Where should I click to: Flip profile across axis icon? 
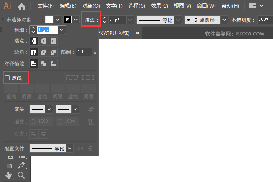pyautogui.click(x=91, y=149)
